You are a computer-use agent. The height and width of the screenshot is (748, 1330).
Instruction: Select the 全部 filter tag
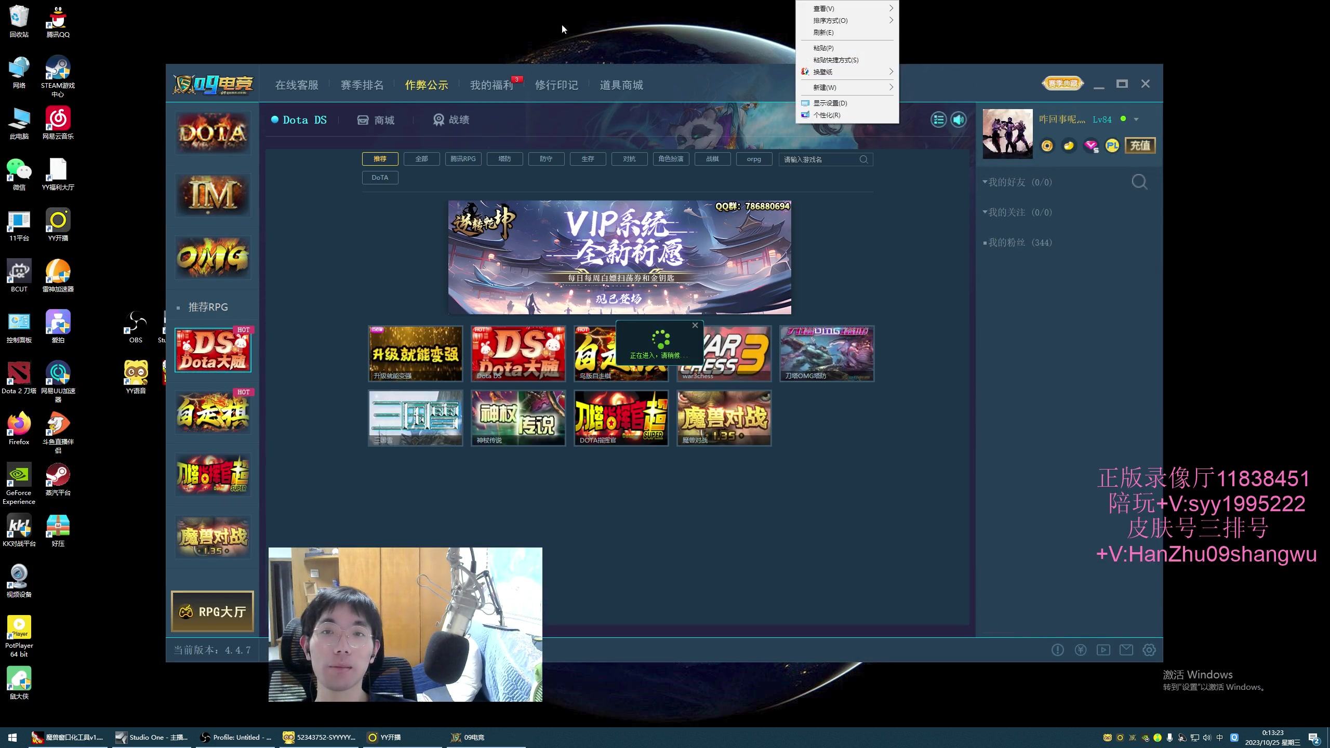(421, 159)
